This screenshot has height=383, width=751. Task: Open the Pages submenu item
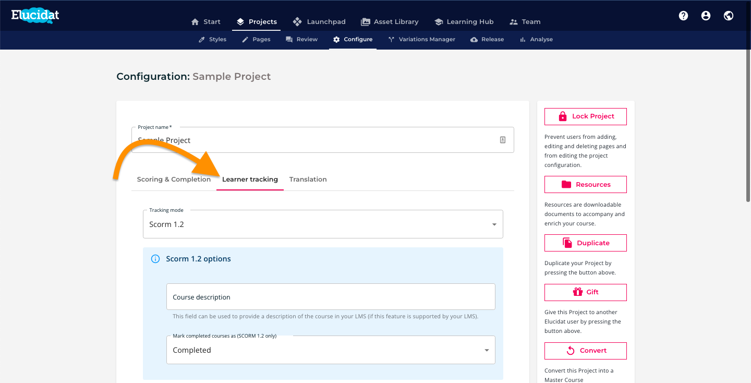coord(256,39)
